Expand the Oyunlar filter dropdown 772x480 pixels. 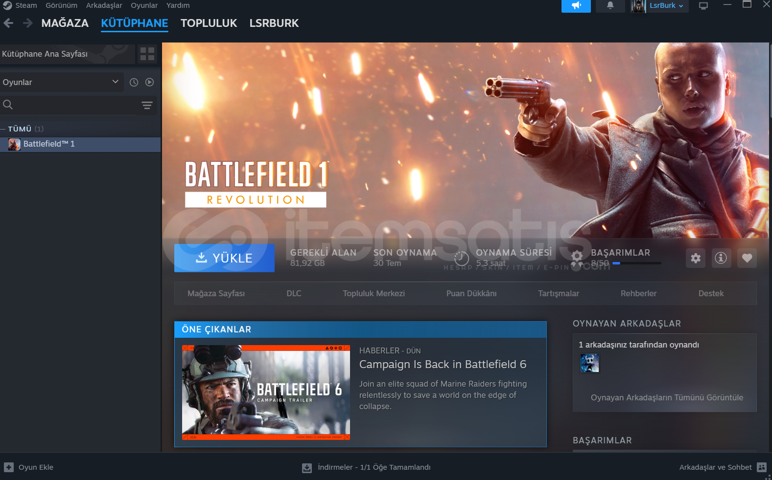[x=61, y=82]
